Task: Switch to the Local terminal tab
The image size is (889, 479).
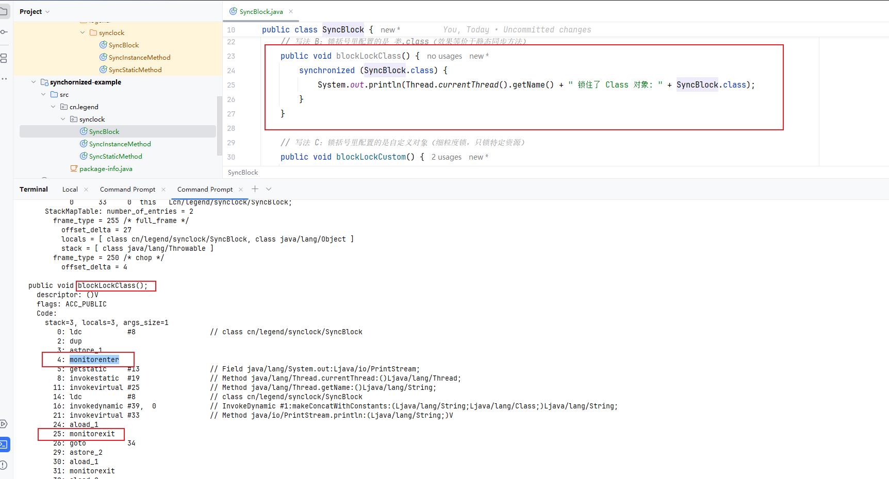Action: [x=70, y=190]
